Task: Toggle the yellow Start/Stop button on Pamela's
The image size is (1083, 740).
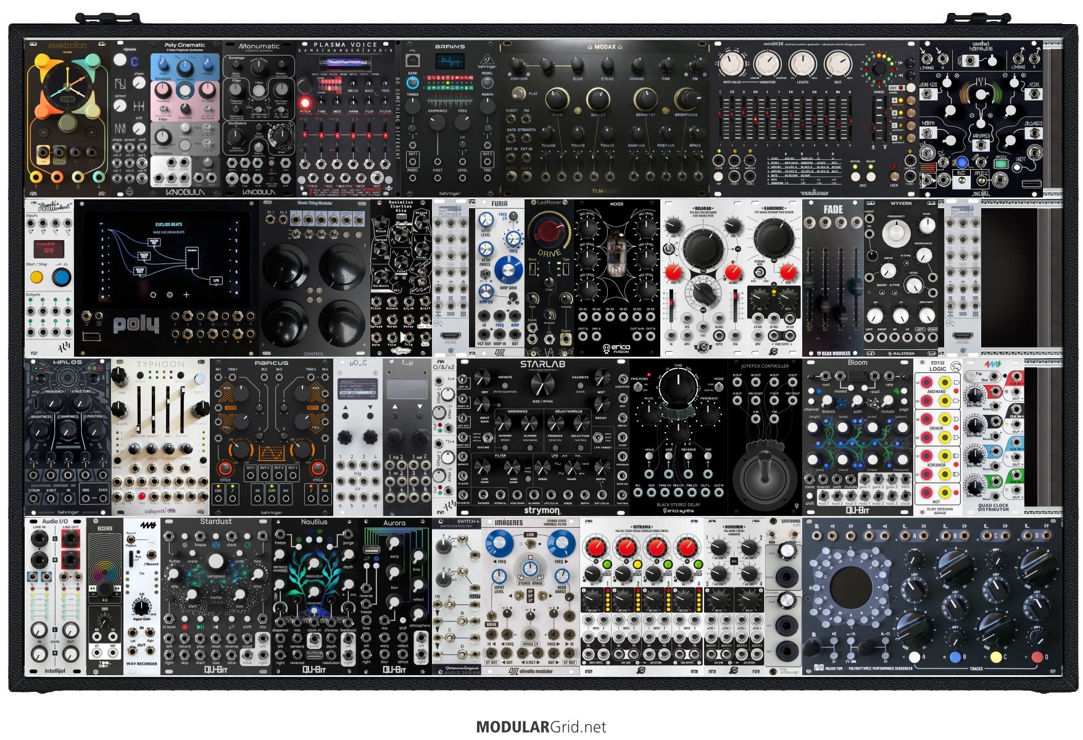Action: (37, 276)
